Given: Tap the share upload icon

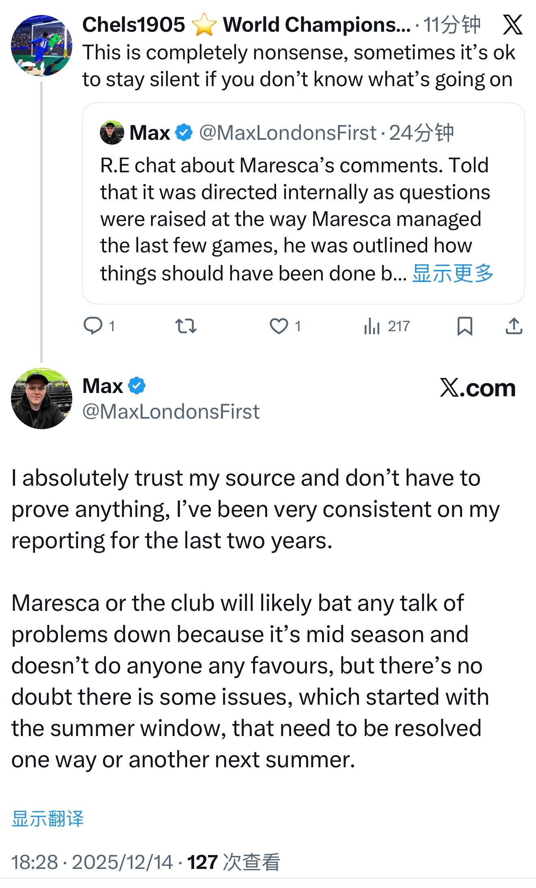Looking at the screenshot, I should coord(514,326).
